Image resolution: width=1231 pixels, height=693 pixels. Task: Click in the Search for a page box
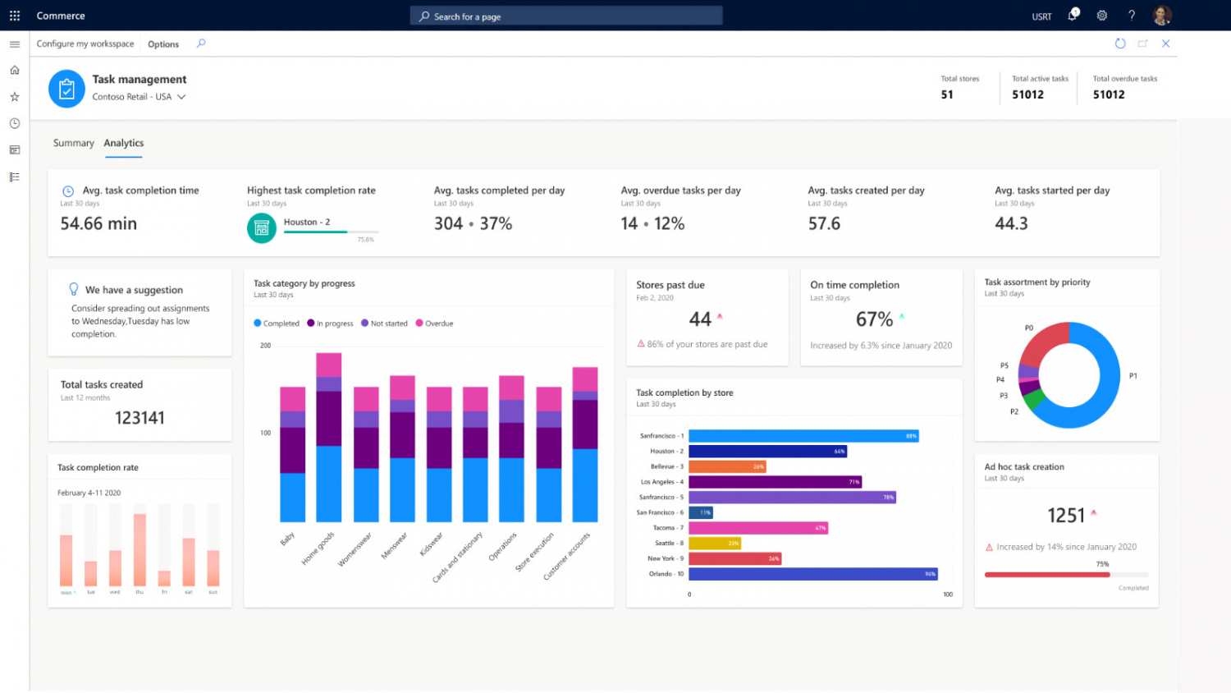pos(566,16)
